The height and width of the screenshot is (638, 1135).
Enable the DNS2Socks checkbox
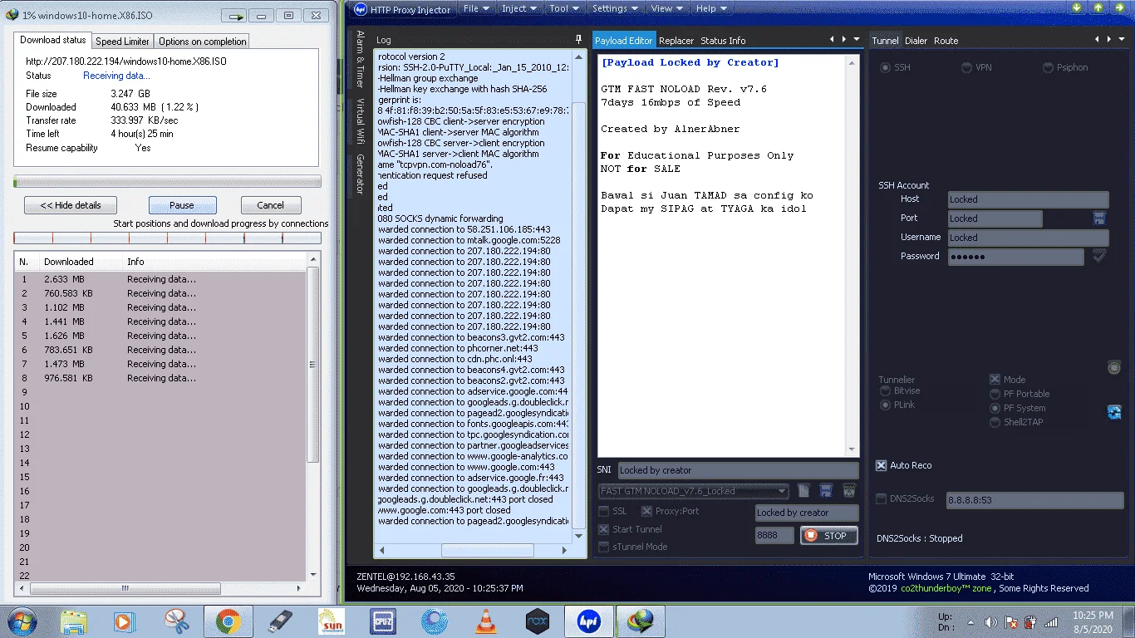882,498
